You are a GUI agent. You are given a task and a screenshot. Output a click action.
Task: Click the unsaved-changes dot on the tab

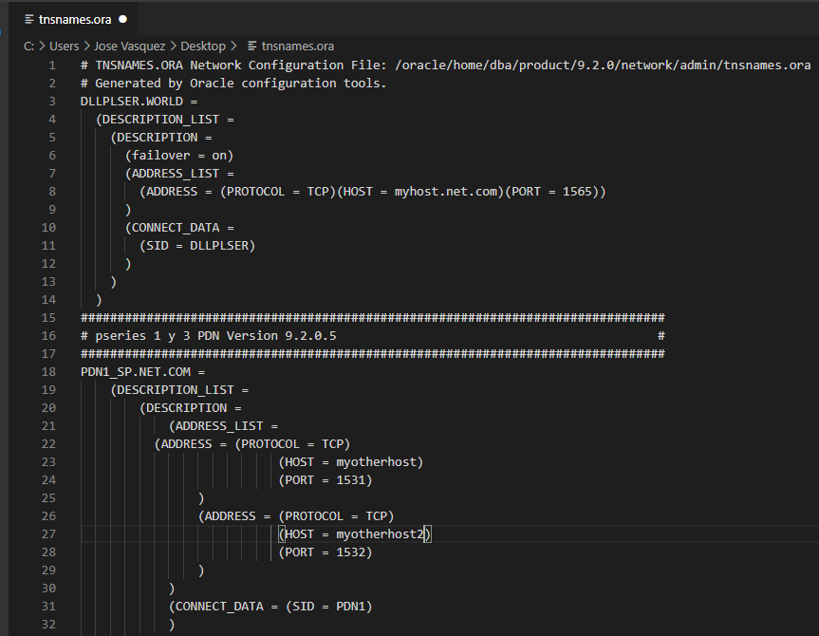click(122, 18)
